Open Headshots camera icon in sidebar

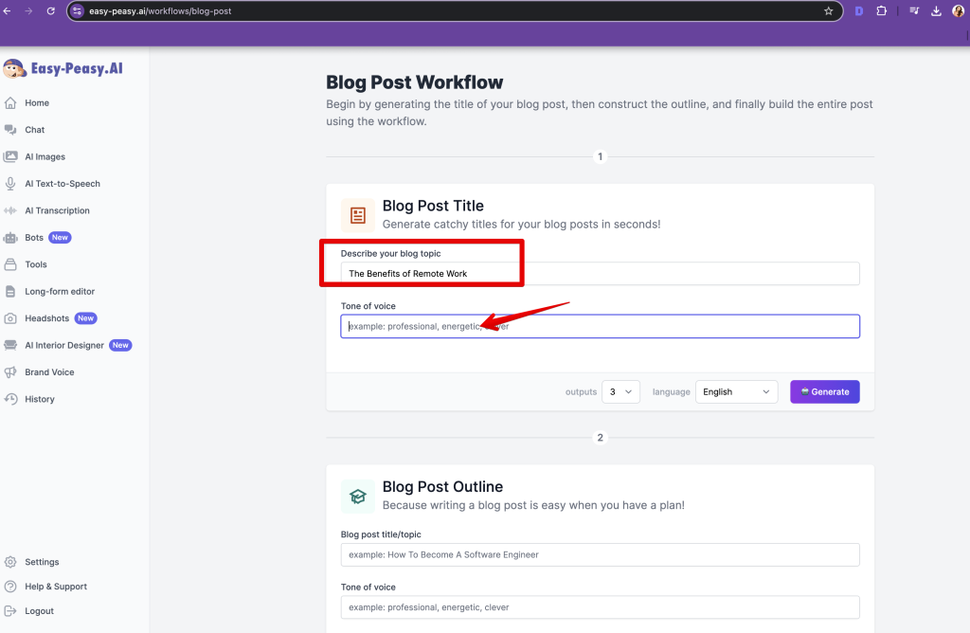tap(10, 318)
